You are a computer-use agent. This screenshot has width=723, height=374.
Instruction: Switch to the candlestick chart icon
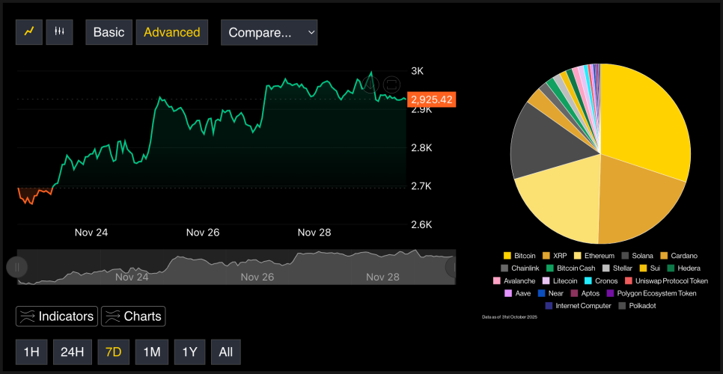coord(59,32)
